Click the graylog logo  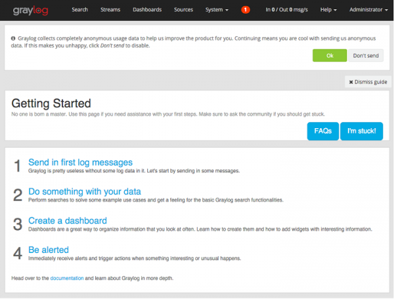point(30,11)
